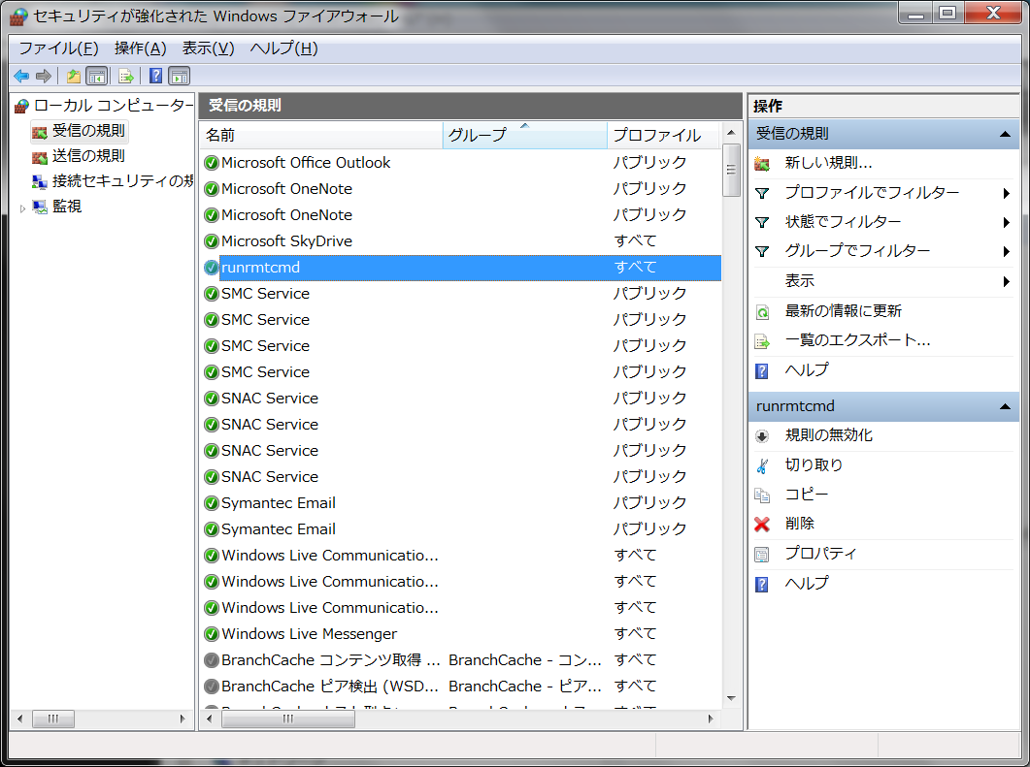Click the Refresh (最新の情報に更新) icon
Viewport: 1030px width, 767px height.
[x=762, y=311]
